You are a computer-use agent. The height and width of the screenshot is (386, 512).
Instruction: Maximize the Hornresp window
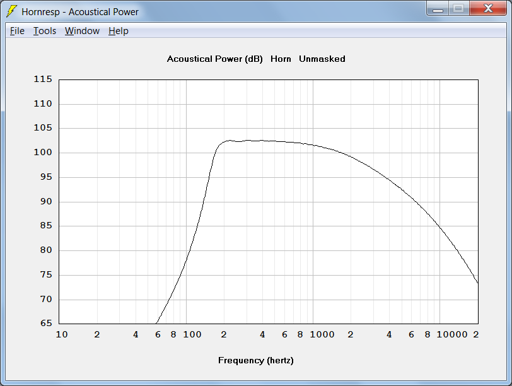459,8
